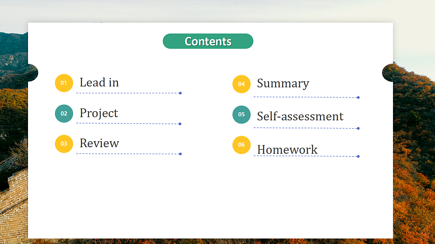Image resolution: width=435 pixels, height=244 pixels.
Task: Click the dotted line under Lead in
Action: (x=128, y=93)
